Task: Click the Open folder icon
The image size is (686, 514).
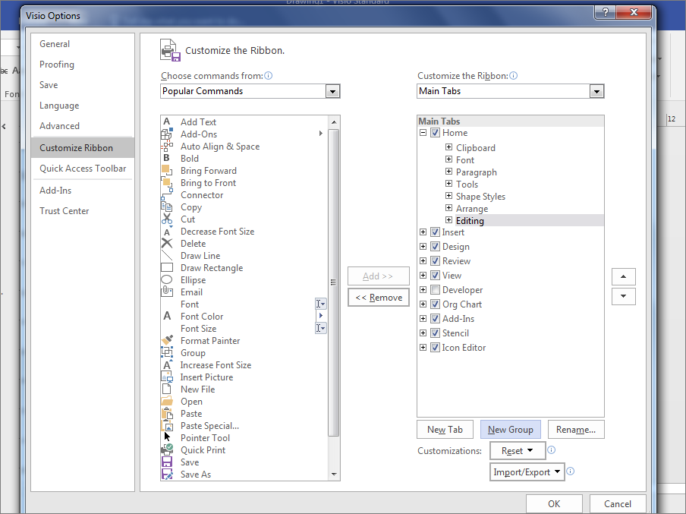Action: pyautogui.click(x=167, y=402)
